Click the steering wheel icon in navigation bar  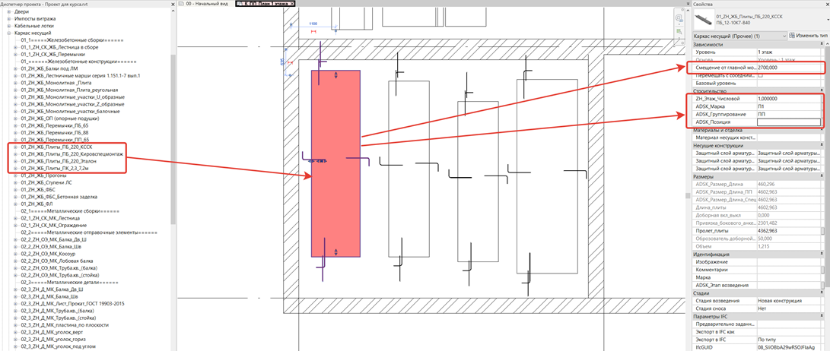click(x=679, y=20)
